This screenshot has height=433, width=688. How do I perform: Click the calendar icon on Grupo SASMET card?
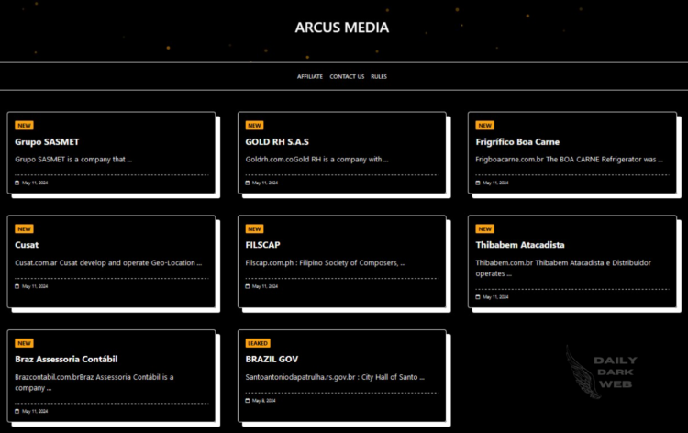(x=17, y=183)
